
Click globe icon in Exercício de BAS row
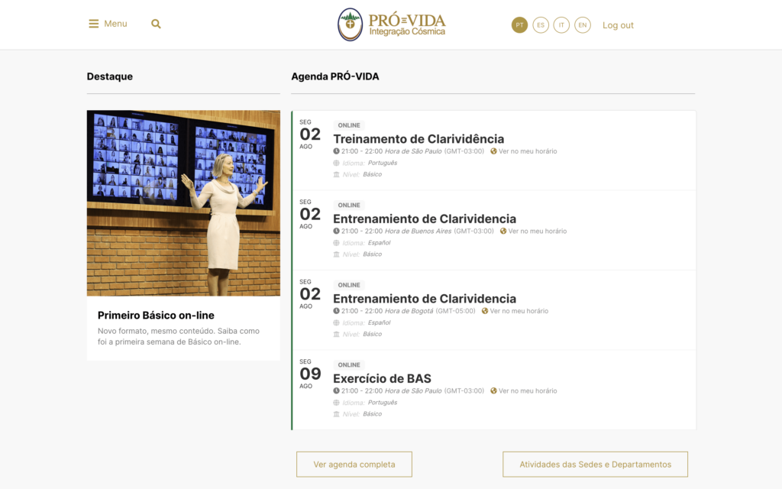coord(493,390)
